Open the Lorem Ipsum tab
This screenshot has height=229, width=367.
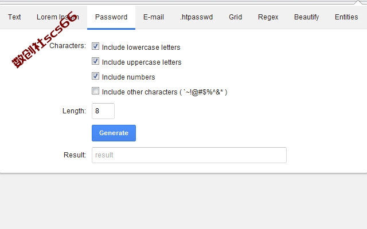point(58,17)
